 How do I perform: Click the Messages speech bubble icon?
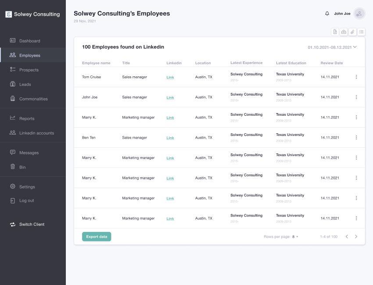pos(13,152)
